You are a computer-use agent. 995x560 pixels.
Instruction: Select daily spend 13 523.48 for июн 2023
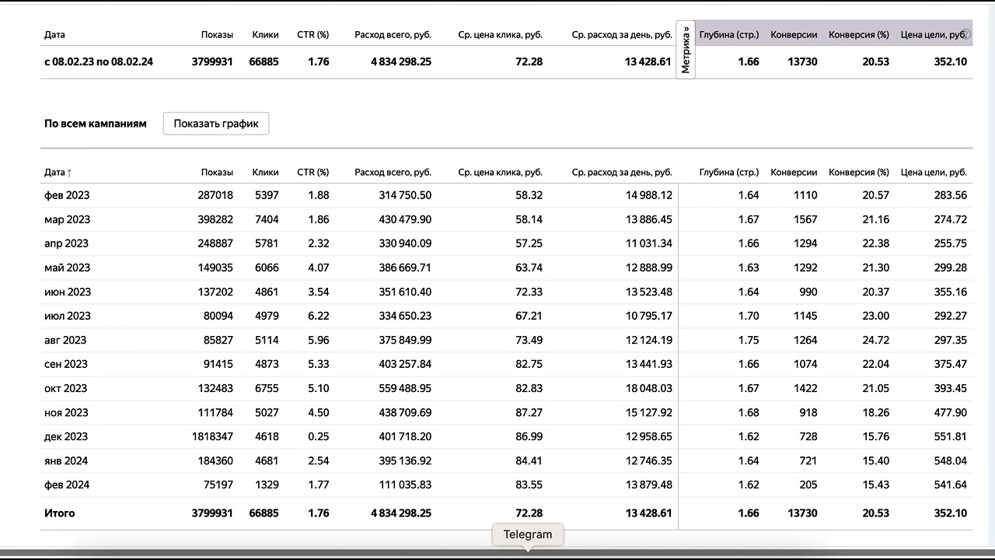point(649,292)
